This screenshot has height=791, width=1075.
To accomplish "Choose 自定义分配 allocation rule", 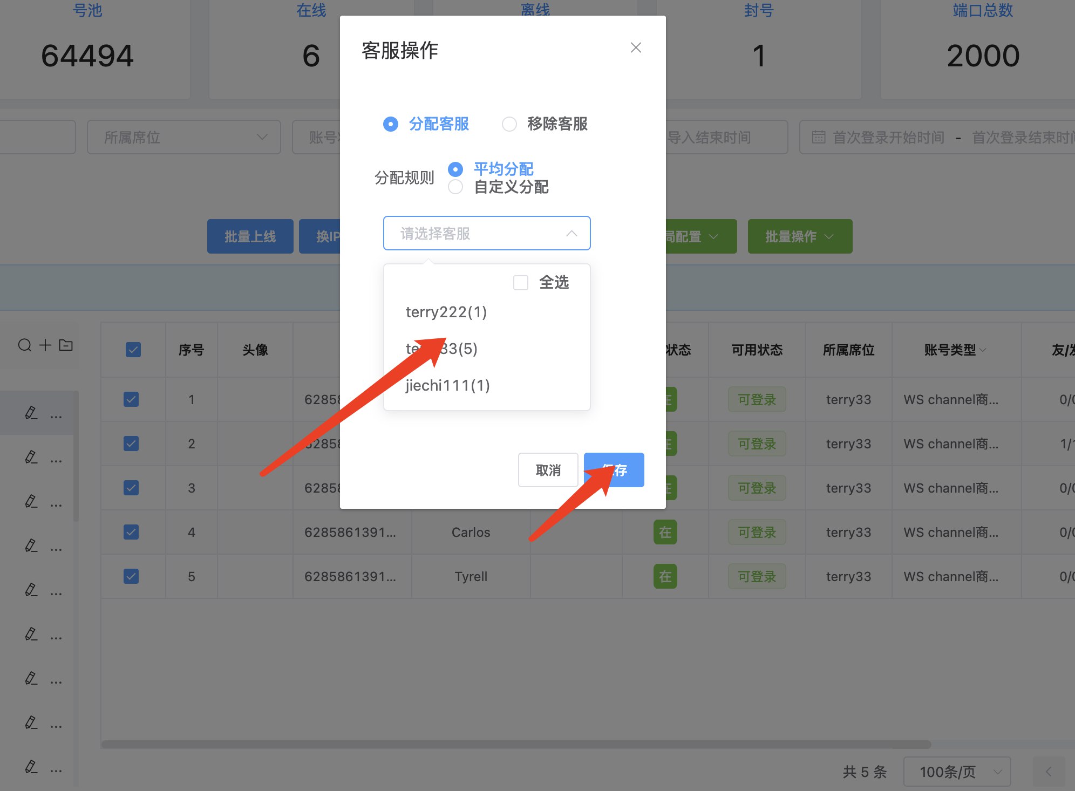I will coord(455,187).
